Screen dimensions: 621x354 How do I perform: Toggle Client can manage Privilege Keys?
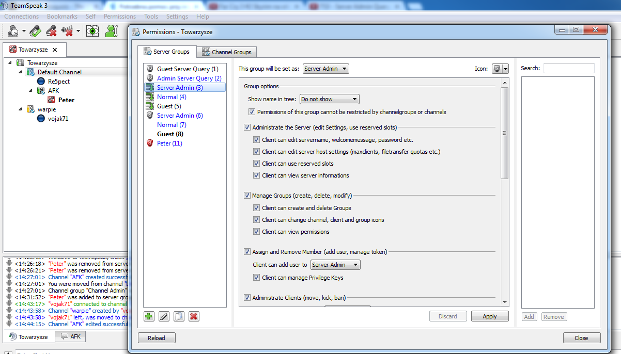pyautogui.click(x=257, y=278)
